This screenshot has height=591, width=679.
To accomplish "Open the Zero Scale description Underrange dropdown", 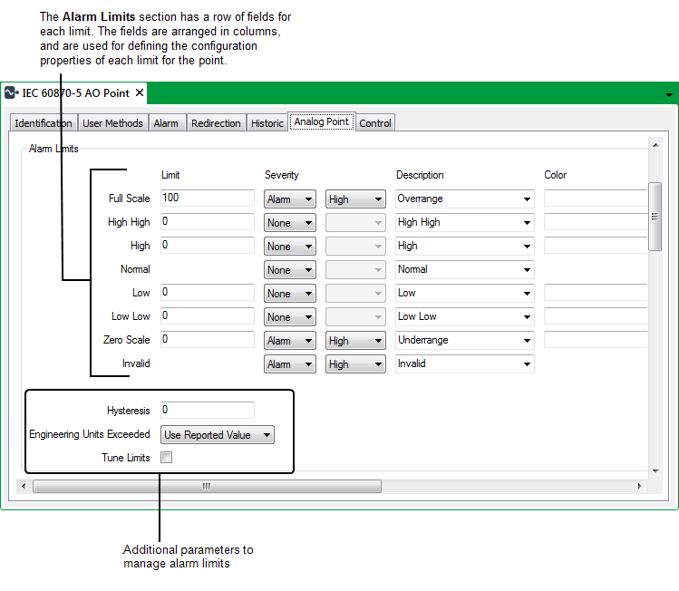I will click(x=464, y=341).
